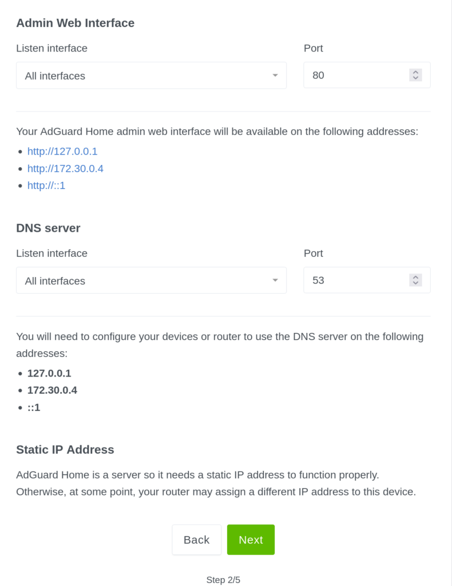Click the bold ::1 DNS address
The height and width of the screenshot is (586, 452).
coord(34,407)
